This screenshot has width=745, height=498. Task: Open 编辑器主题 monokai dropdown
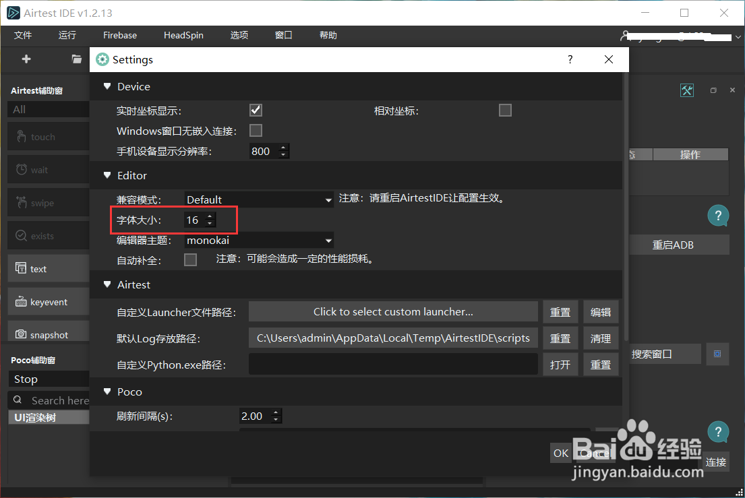[259, 240]
